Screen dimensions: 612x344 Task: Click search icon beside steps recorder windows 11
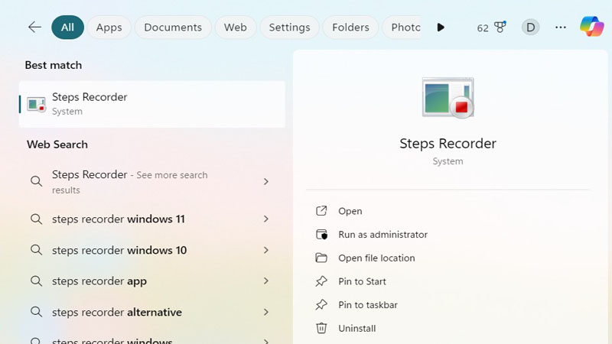[36, 219]
